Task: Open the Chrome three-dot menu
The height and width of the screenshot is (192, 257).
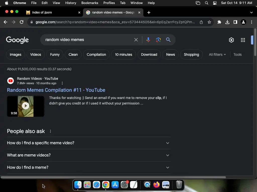Action: (x=251, y=22)
